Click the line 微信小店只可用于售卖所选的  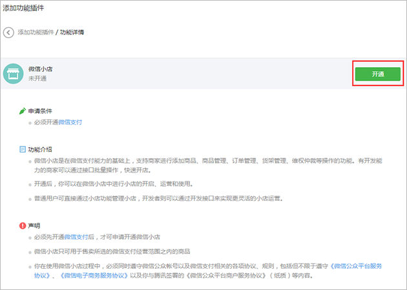pyautogui.click(x=112, y=251)
